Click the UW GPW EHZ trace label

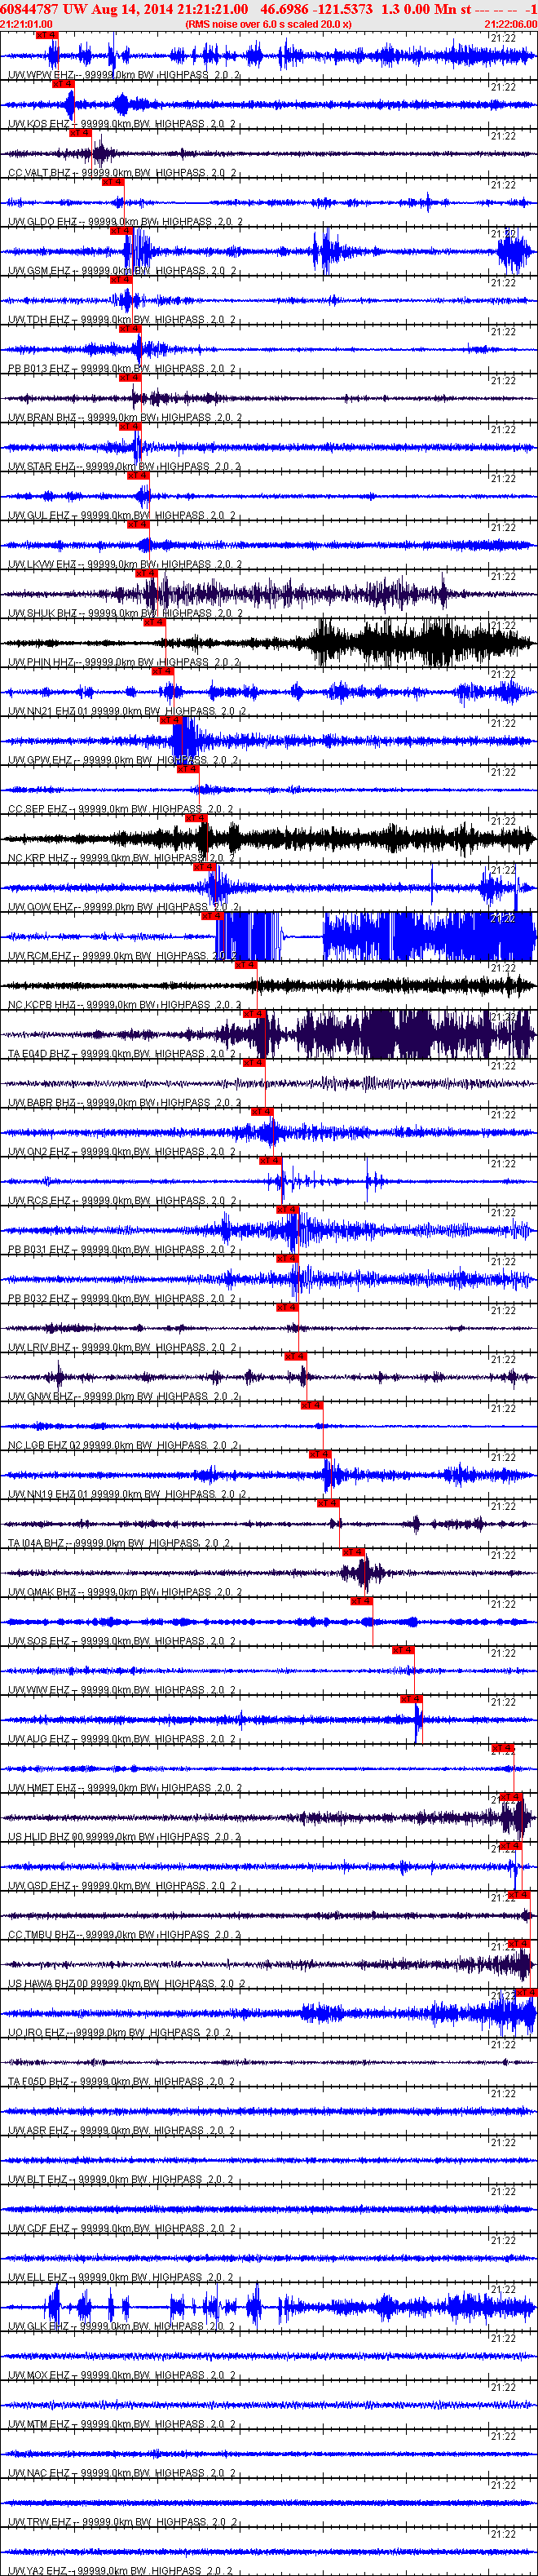pyautogui.click(x=124, y=761)
